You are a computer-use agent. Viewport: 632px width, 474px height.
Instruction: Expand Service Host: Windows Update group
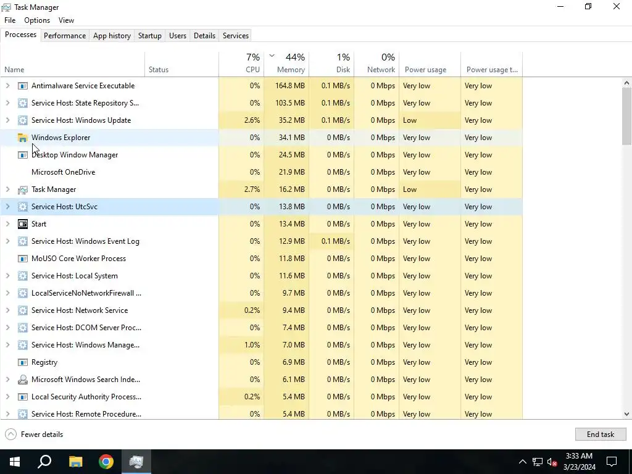point(7,120)
